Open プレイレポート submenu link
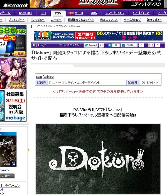 [16, 20]
